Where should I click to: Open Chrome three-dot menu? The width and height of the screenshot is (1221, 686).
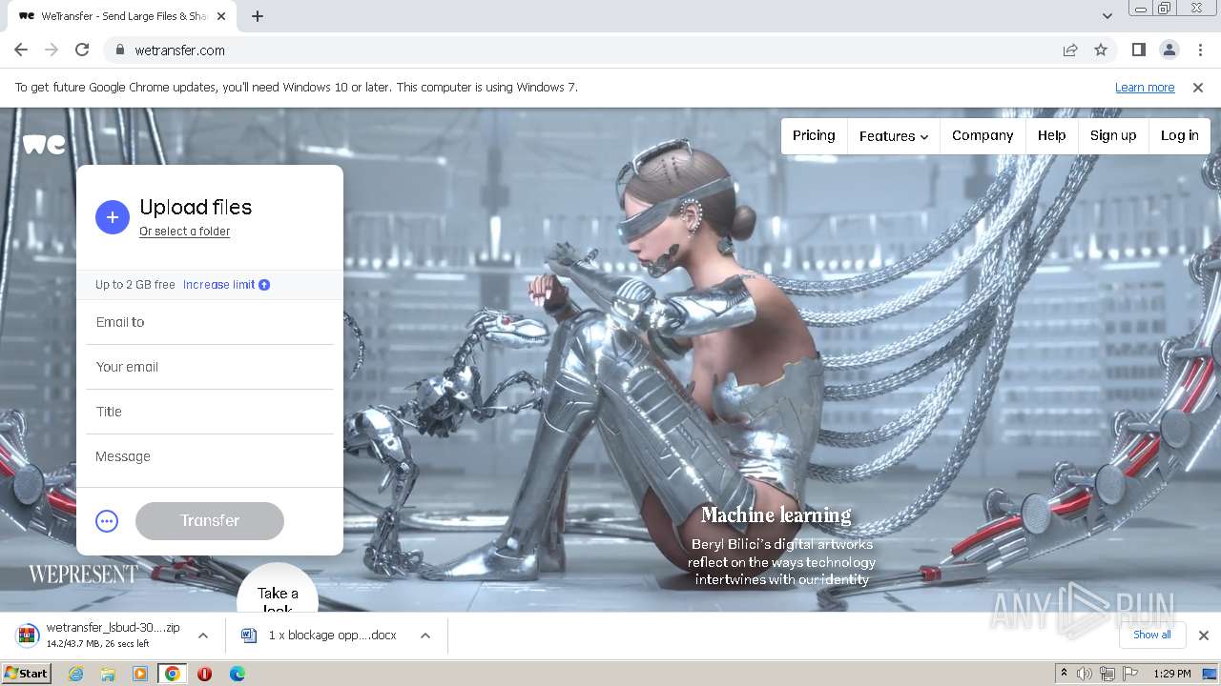pos(1200,50)
